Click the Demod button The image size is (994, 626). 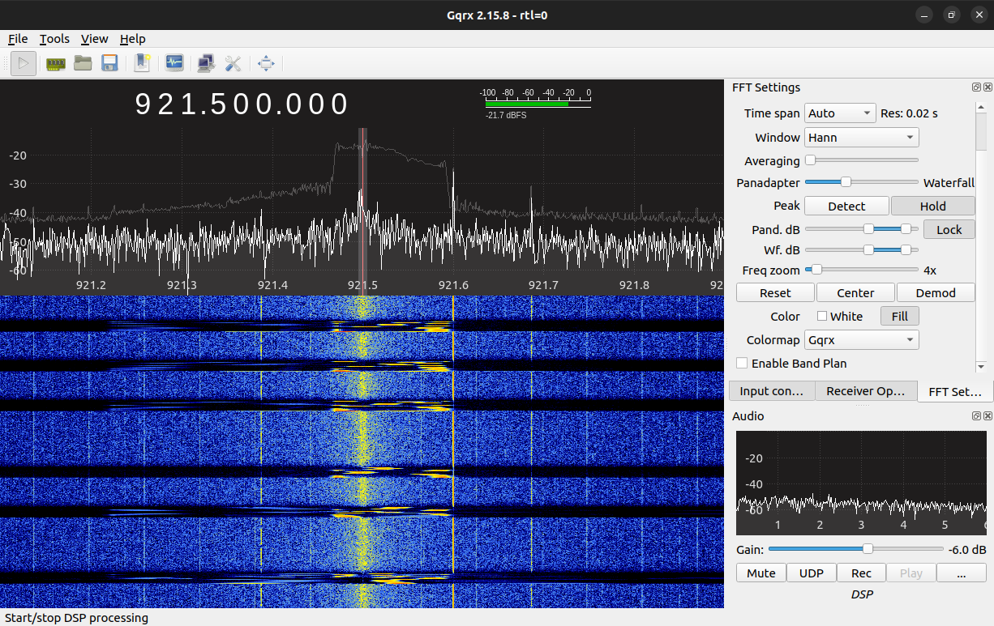point(936,293)
